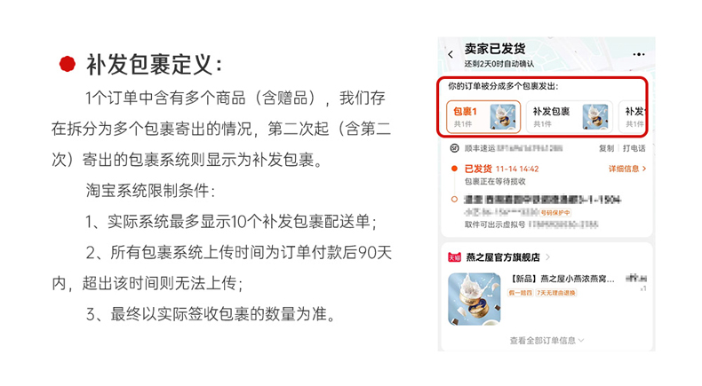Screen dimensions: 702x386
Task: Open the three-dot more options menu
Action: [x=639, y=54]
